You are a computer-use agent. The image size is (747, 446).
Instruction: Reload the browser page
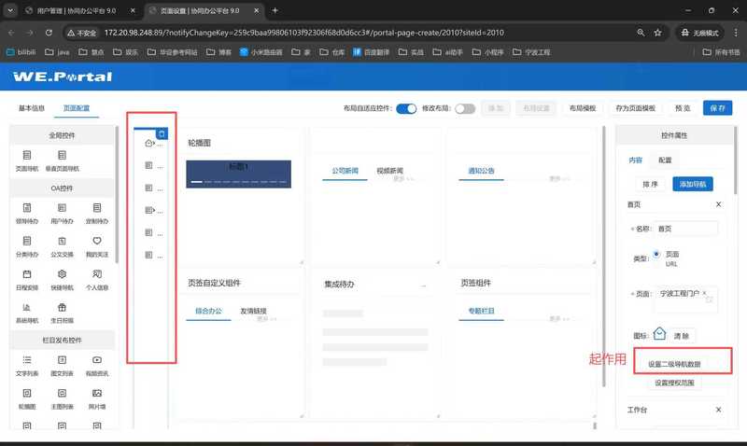point(49,33)
